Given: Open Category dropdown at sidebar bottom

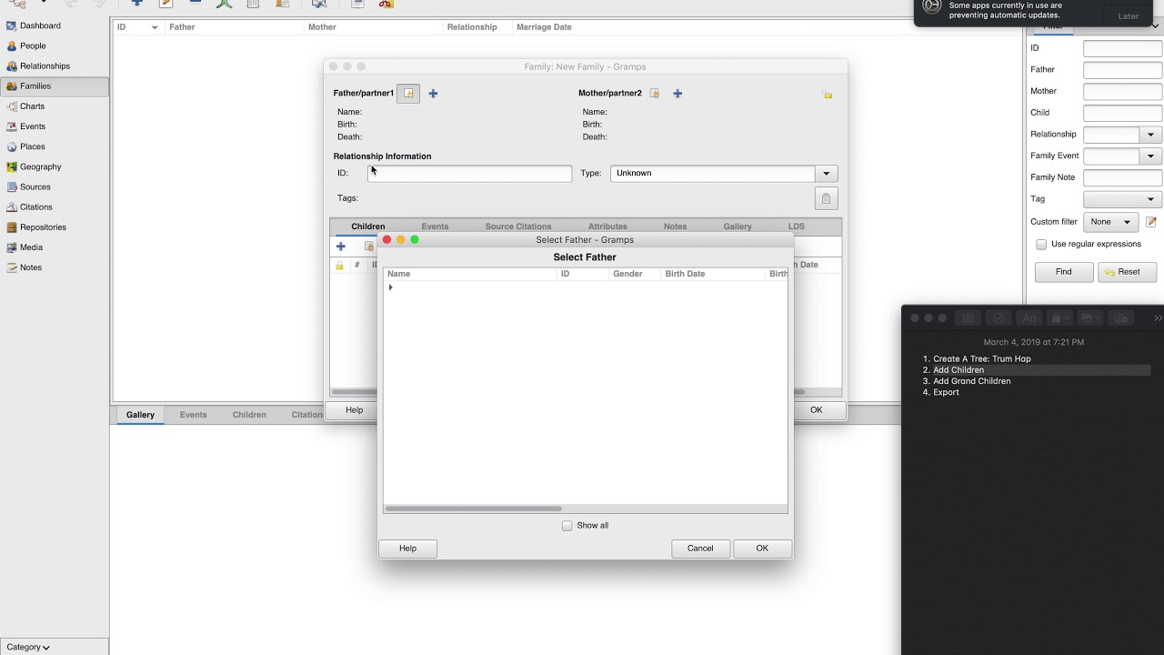Looking at the screenshot, I should (28, 647).
